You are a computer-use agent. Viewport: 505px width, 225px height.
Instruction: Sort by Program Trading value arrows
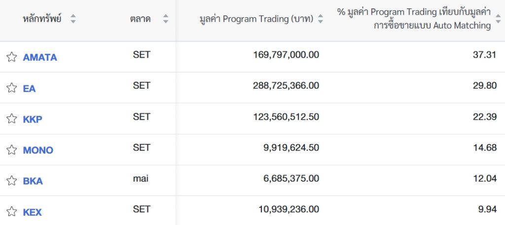point(320,19)
